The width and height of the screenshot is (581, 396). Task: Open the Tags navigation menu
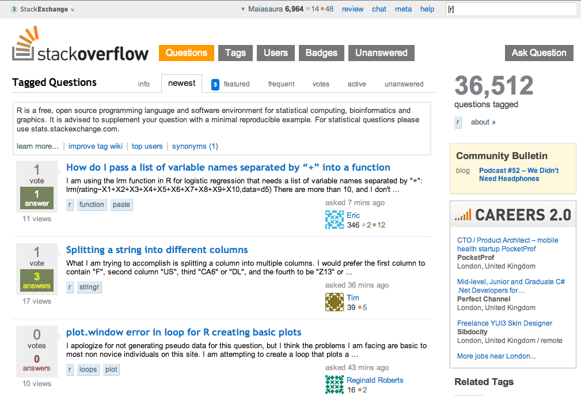[x=236, y=53]
